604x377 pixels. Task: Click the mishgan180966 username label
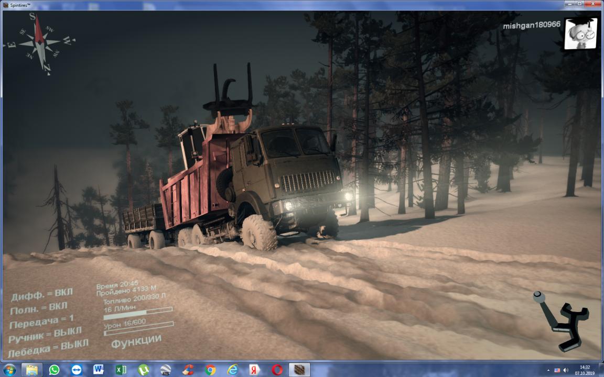(x=532, y=25)
